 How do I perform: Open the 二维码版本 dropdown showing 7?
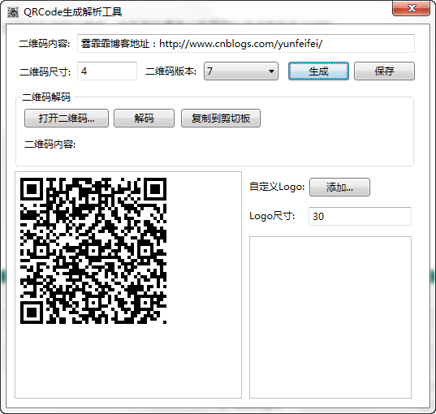pyautogui.click(x=241, y=71)
